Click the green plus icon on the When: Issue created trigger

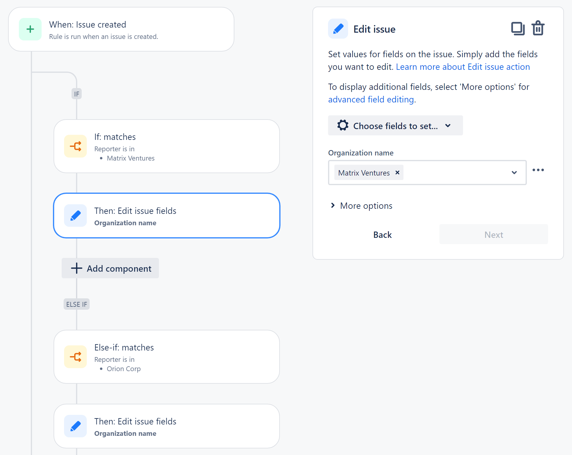[30, 29]
